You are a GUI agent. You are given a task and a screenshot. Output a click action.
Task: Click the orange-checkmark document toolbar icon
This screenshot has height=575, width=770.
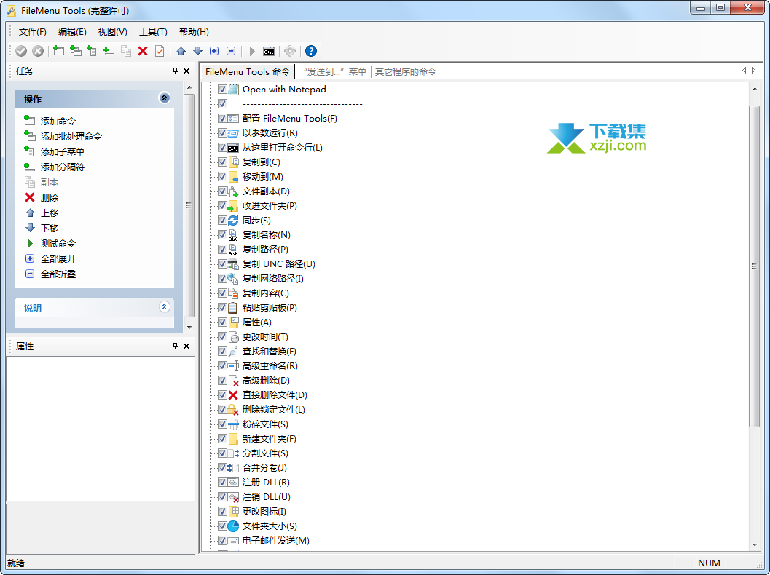click(x=160, y=51)
